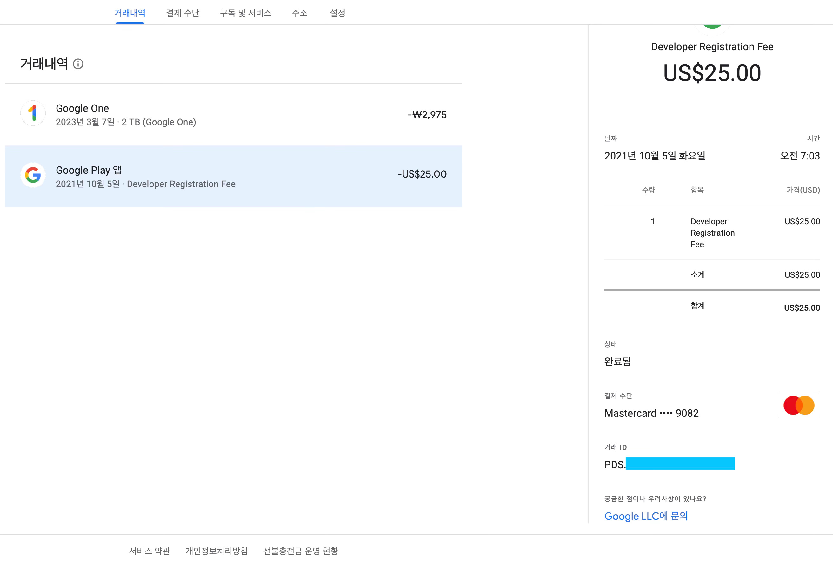Screen dimensions: 833x568
Task: Click the 항목 column header
Action: click(x=697, y=190)
